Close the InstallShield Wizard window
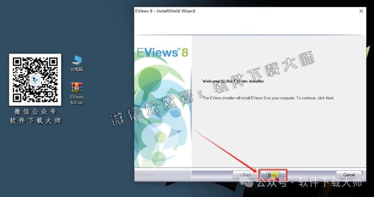 click(x=361, y=11)
